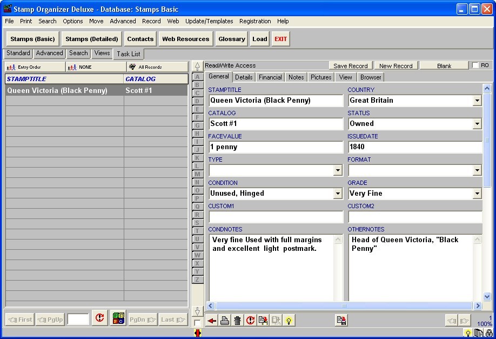Open the STATUS dropdown showing Owned
This screenshot has height=339, width=496.
(477, 124)
